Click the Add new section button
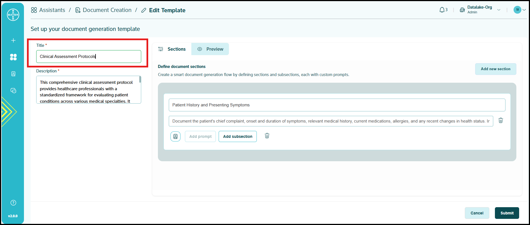Image resolution: width=530 pixels, height=225 pixels. [495, 69]
